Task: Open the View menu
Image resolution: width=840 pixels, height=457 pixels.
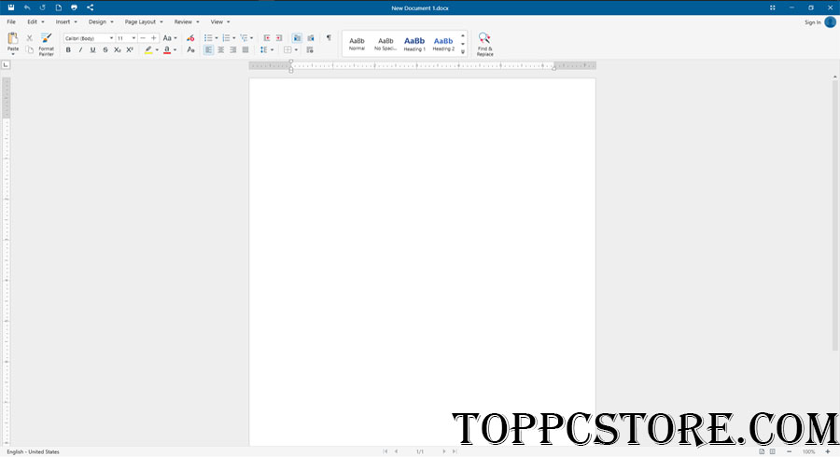Action: [x=220, y=22]
